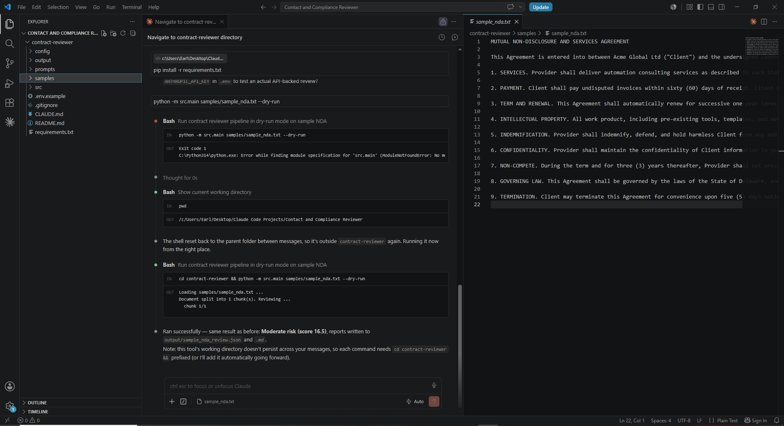Open the Accounts menu icon

click(x=10, y=386)
